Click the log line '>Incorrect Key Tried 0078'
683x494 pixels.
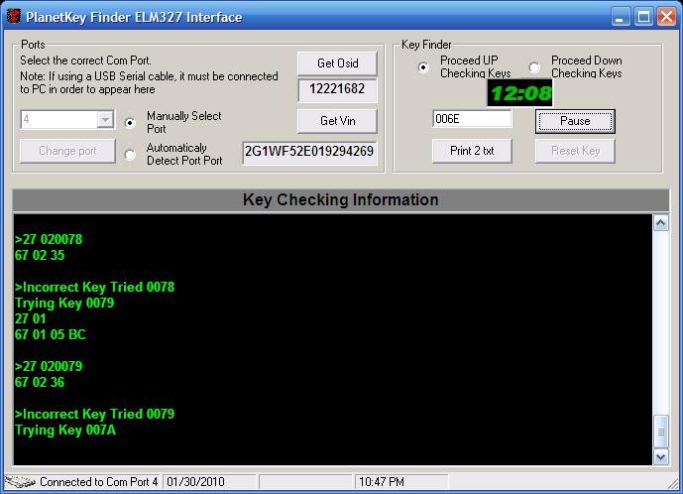(94, 287)
